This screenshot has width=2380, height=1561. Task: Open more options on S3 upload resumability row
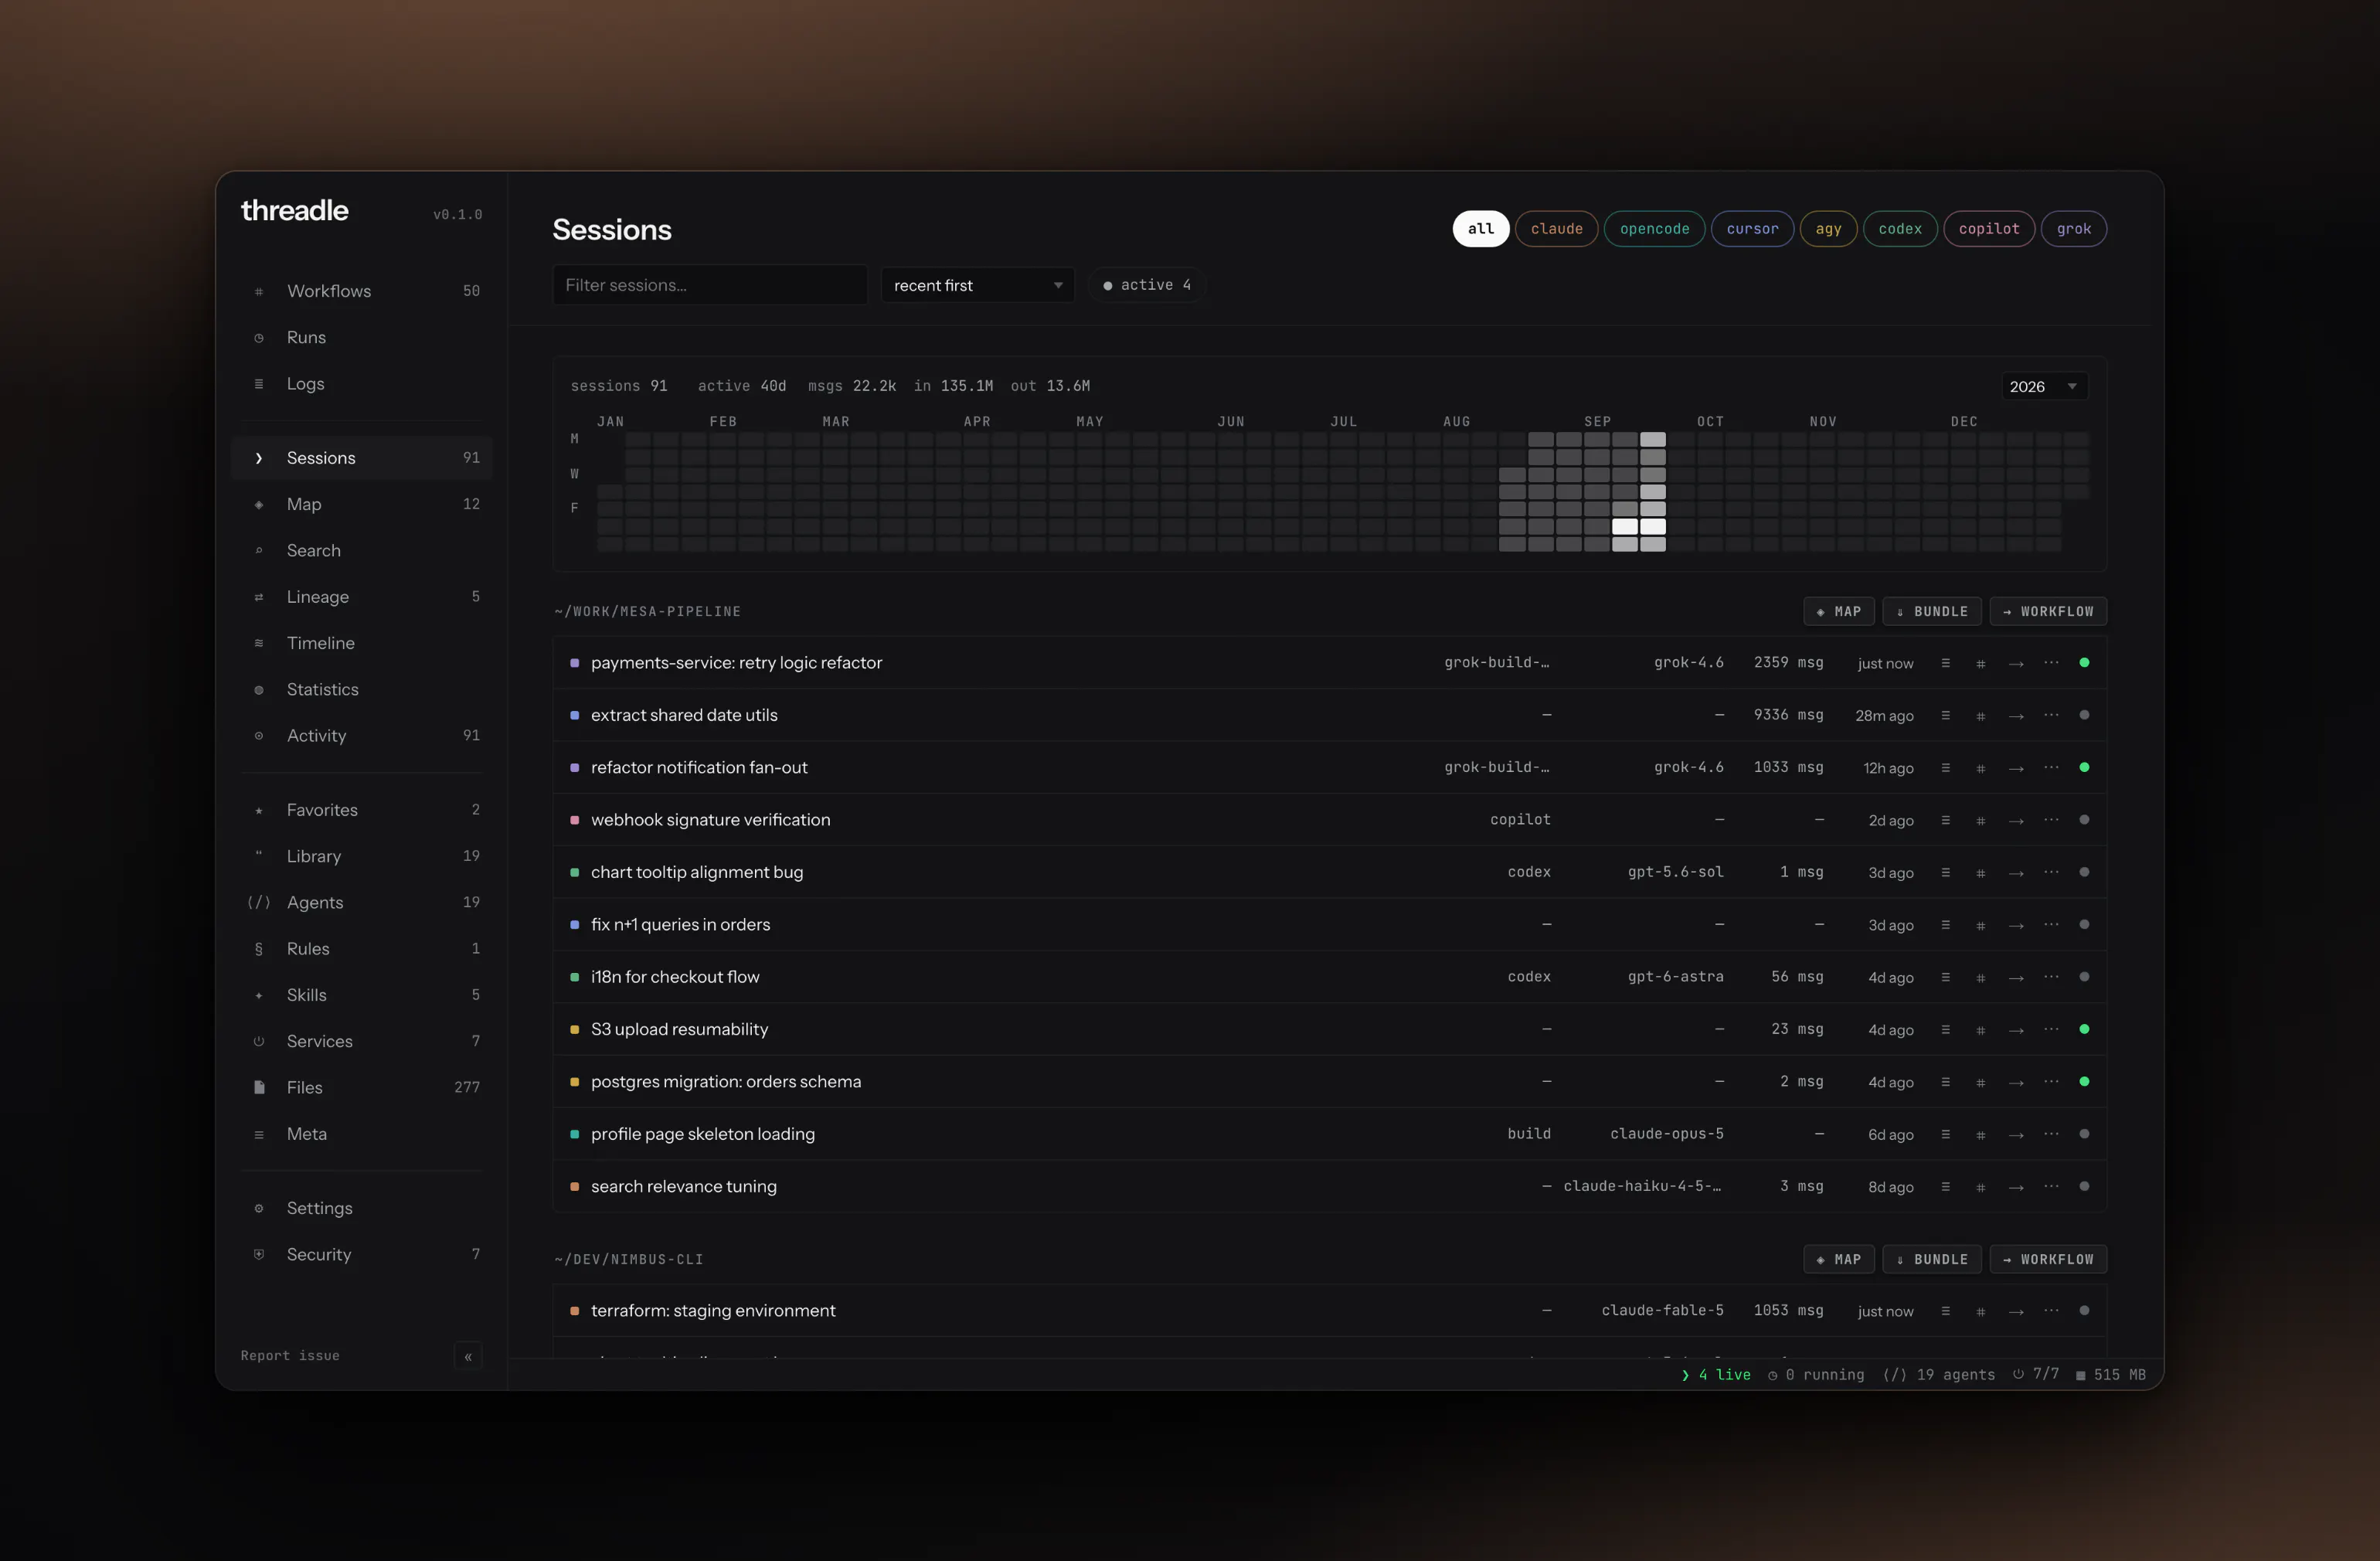click(x=2051, y=1029)
